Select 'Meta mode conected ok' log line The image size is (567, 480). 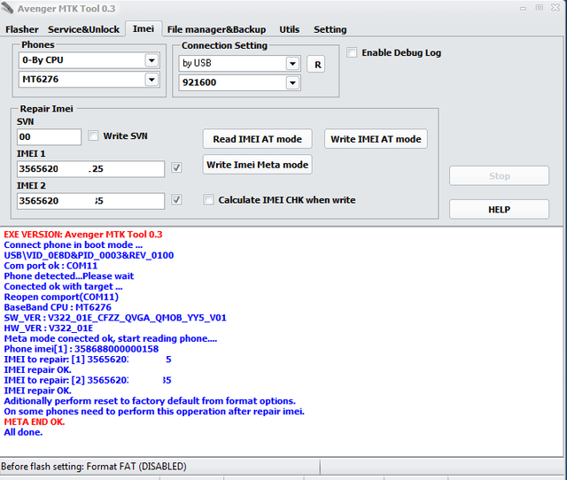pos(110,338)
